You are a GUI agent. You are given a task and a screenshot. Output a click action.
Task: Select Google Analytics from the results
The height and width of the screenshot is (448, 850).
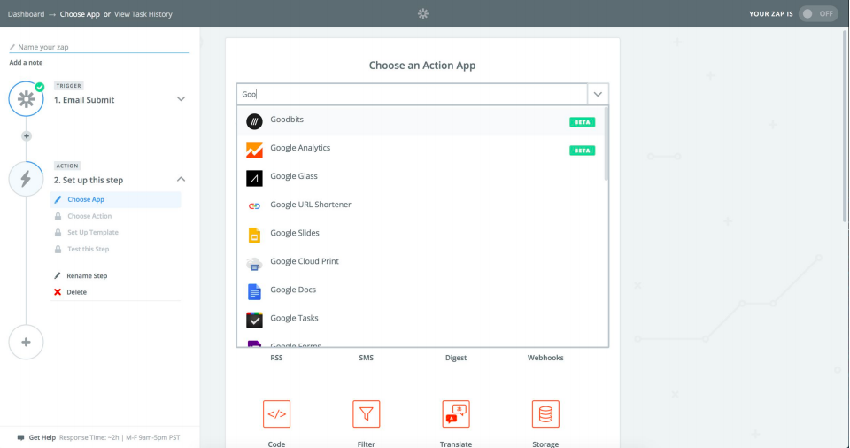tap(421, 150)
